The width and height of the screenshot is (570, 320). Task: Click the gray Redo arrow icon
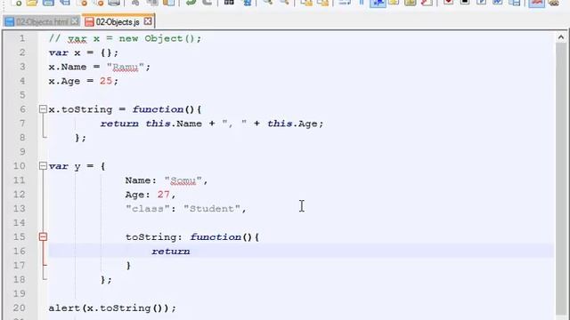(x=207, y=3)
